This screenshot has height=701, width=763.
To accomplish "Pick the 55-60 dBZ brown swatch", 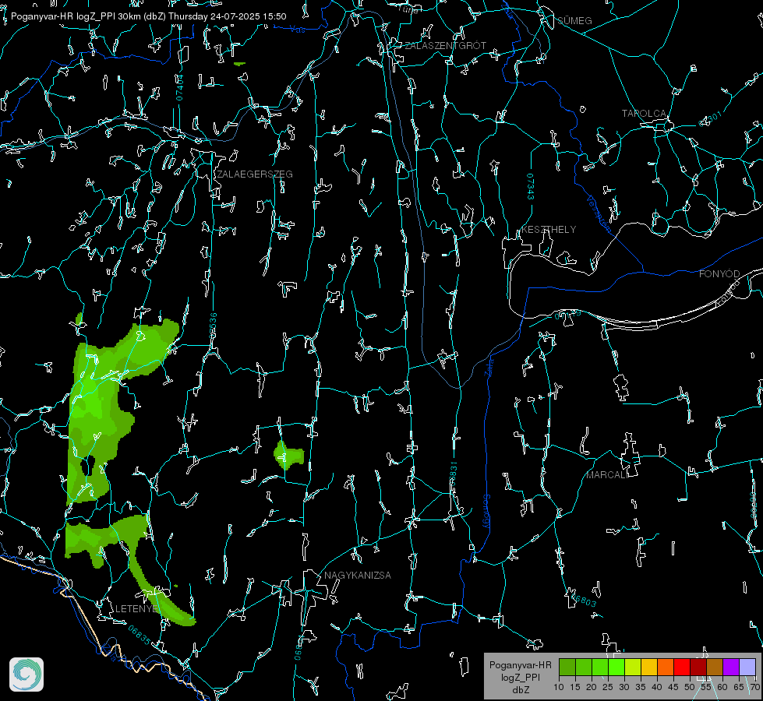I will click(x=715, y=667).
